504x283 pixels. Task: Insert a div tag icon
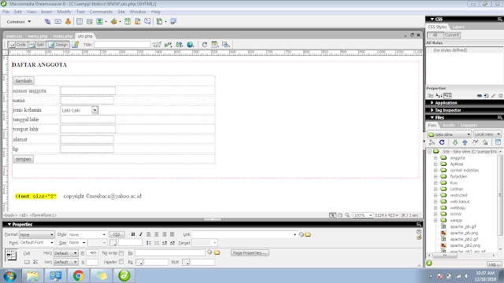click(x=90, y=21)
